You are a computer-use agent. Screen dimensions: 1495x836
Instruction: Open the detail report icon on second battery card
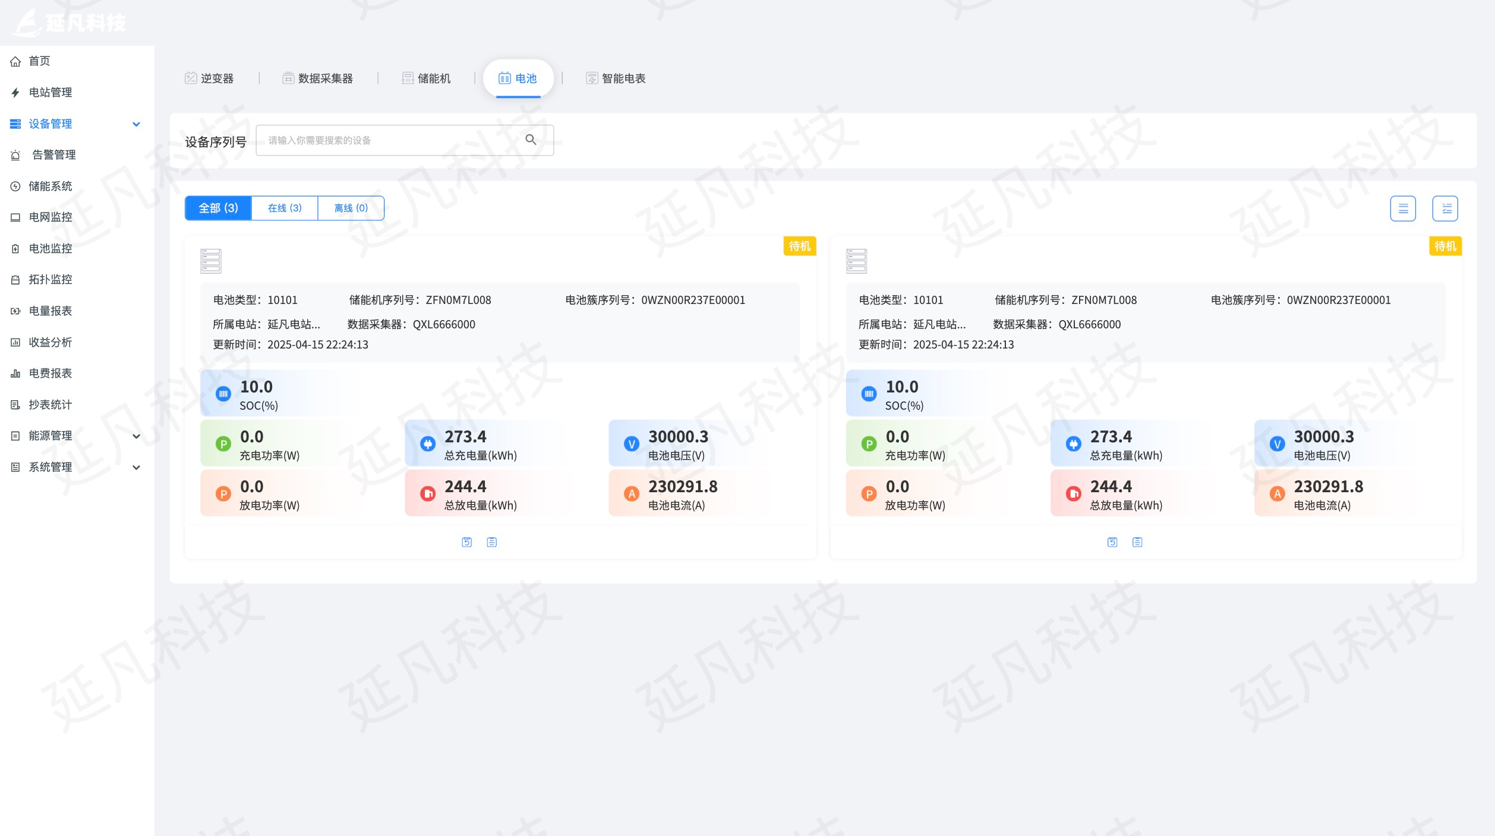pyautogui.click(x=1136, y=541)
